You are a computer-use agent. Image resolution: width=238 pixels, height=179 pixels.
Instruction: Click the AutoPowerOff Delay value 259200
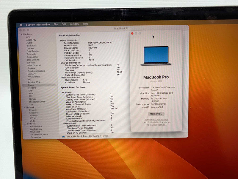click(114, 109)
